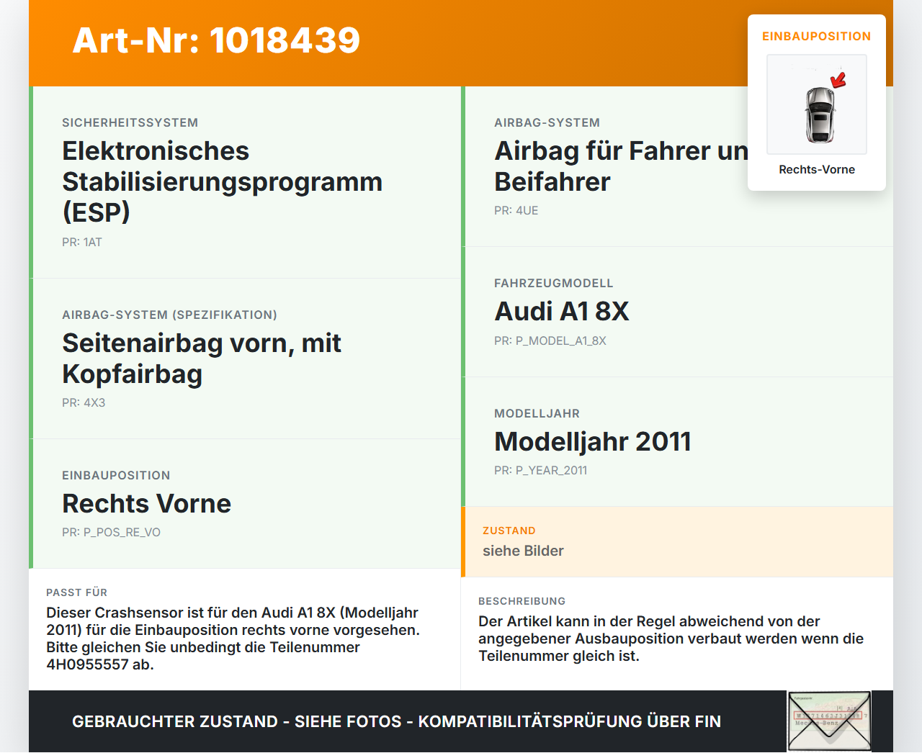
Task: Click the PR: P_POS_RE_VO code
Action: [x=111, y=532]
